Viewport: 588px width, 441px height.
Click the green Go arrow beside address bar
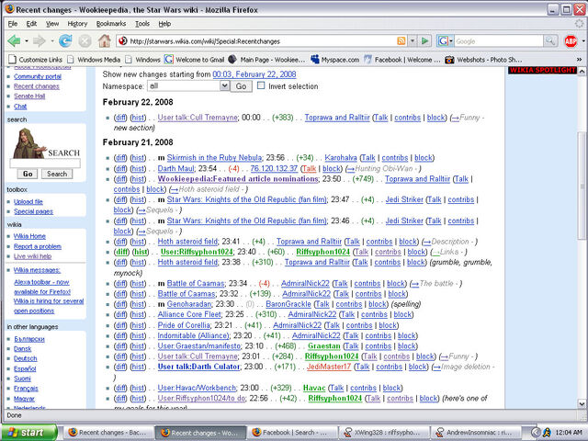click(x=424, y=40)
